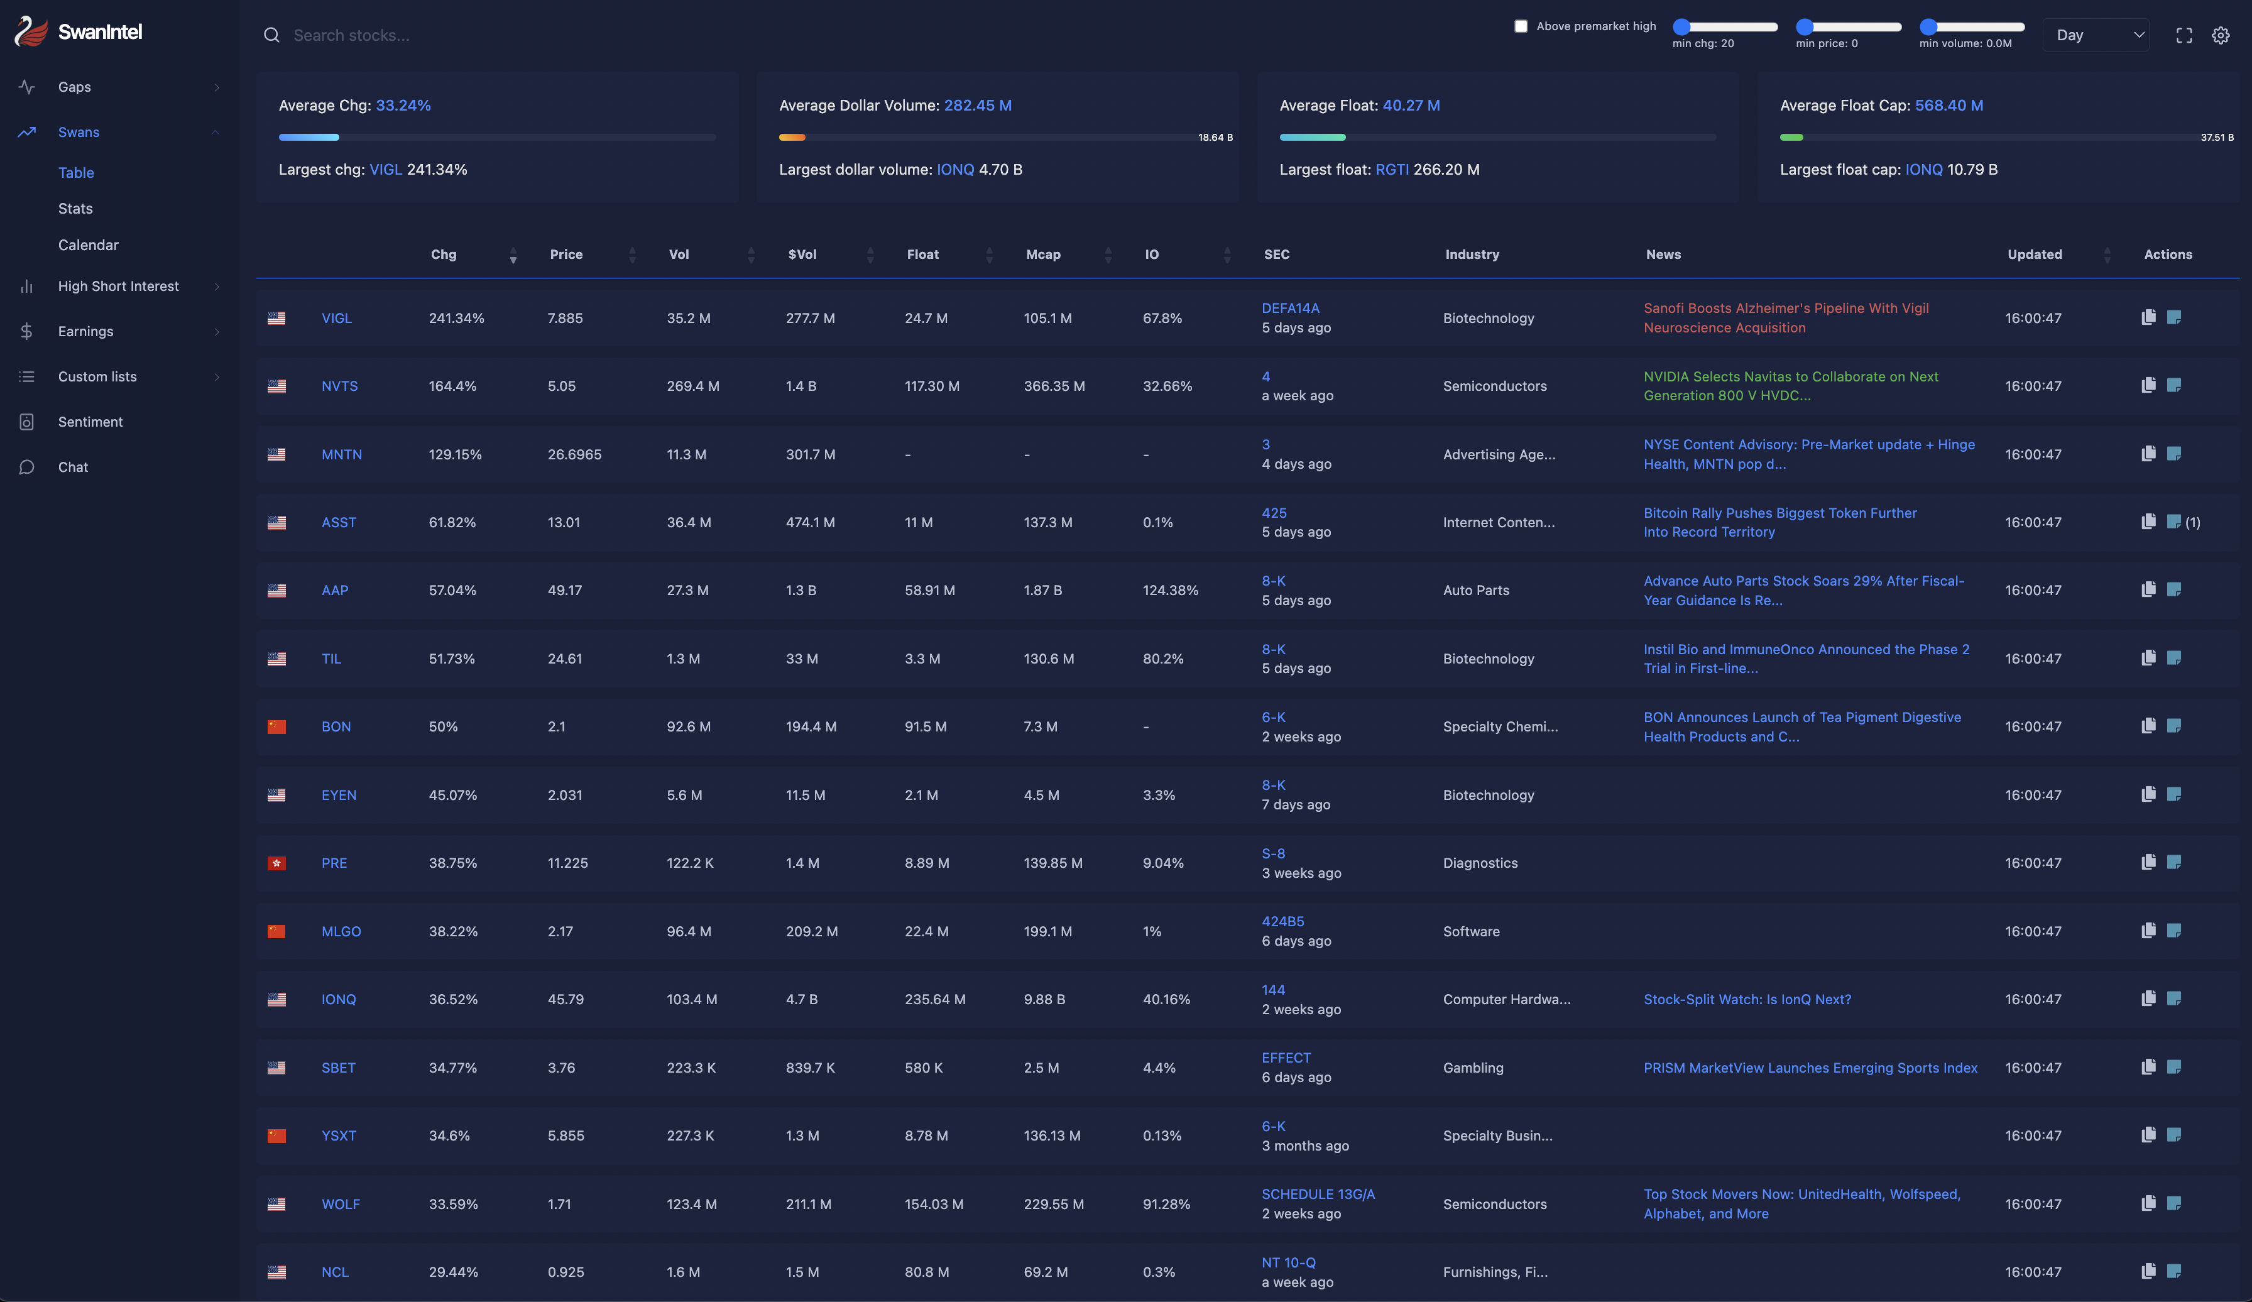Open the IONQ ticker in table
The width and height of the screenshot is (2252, 1302).
coord(339,999)
